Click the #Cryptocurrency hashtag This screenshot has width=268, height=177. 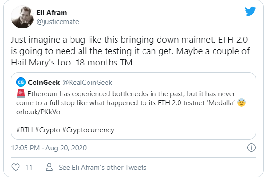point(88,130)
